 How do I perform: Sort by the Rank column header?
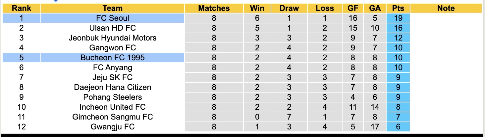21,8
